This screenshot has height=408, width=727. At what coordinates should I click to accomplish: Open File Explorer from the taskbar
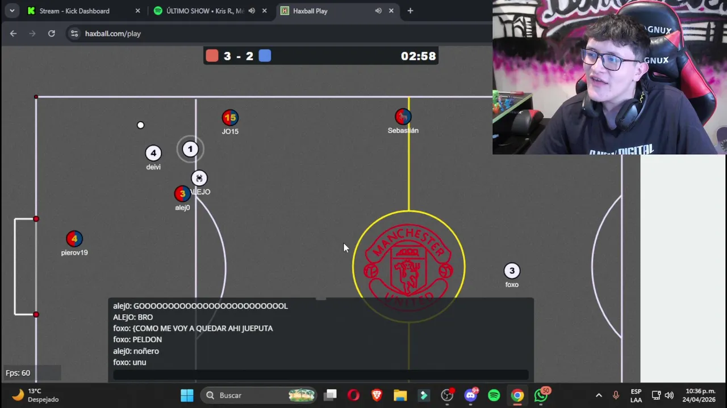[400, 395]
